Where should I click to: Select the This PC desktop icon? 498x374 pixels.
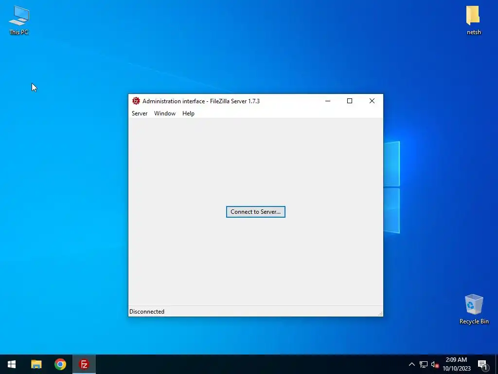point(19,20)
